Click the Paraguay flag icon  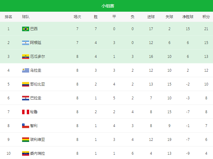tap(25, 98)
